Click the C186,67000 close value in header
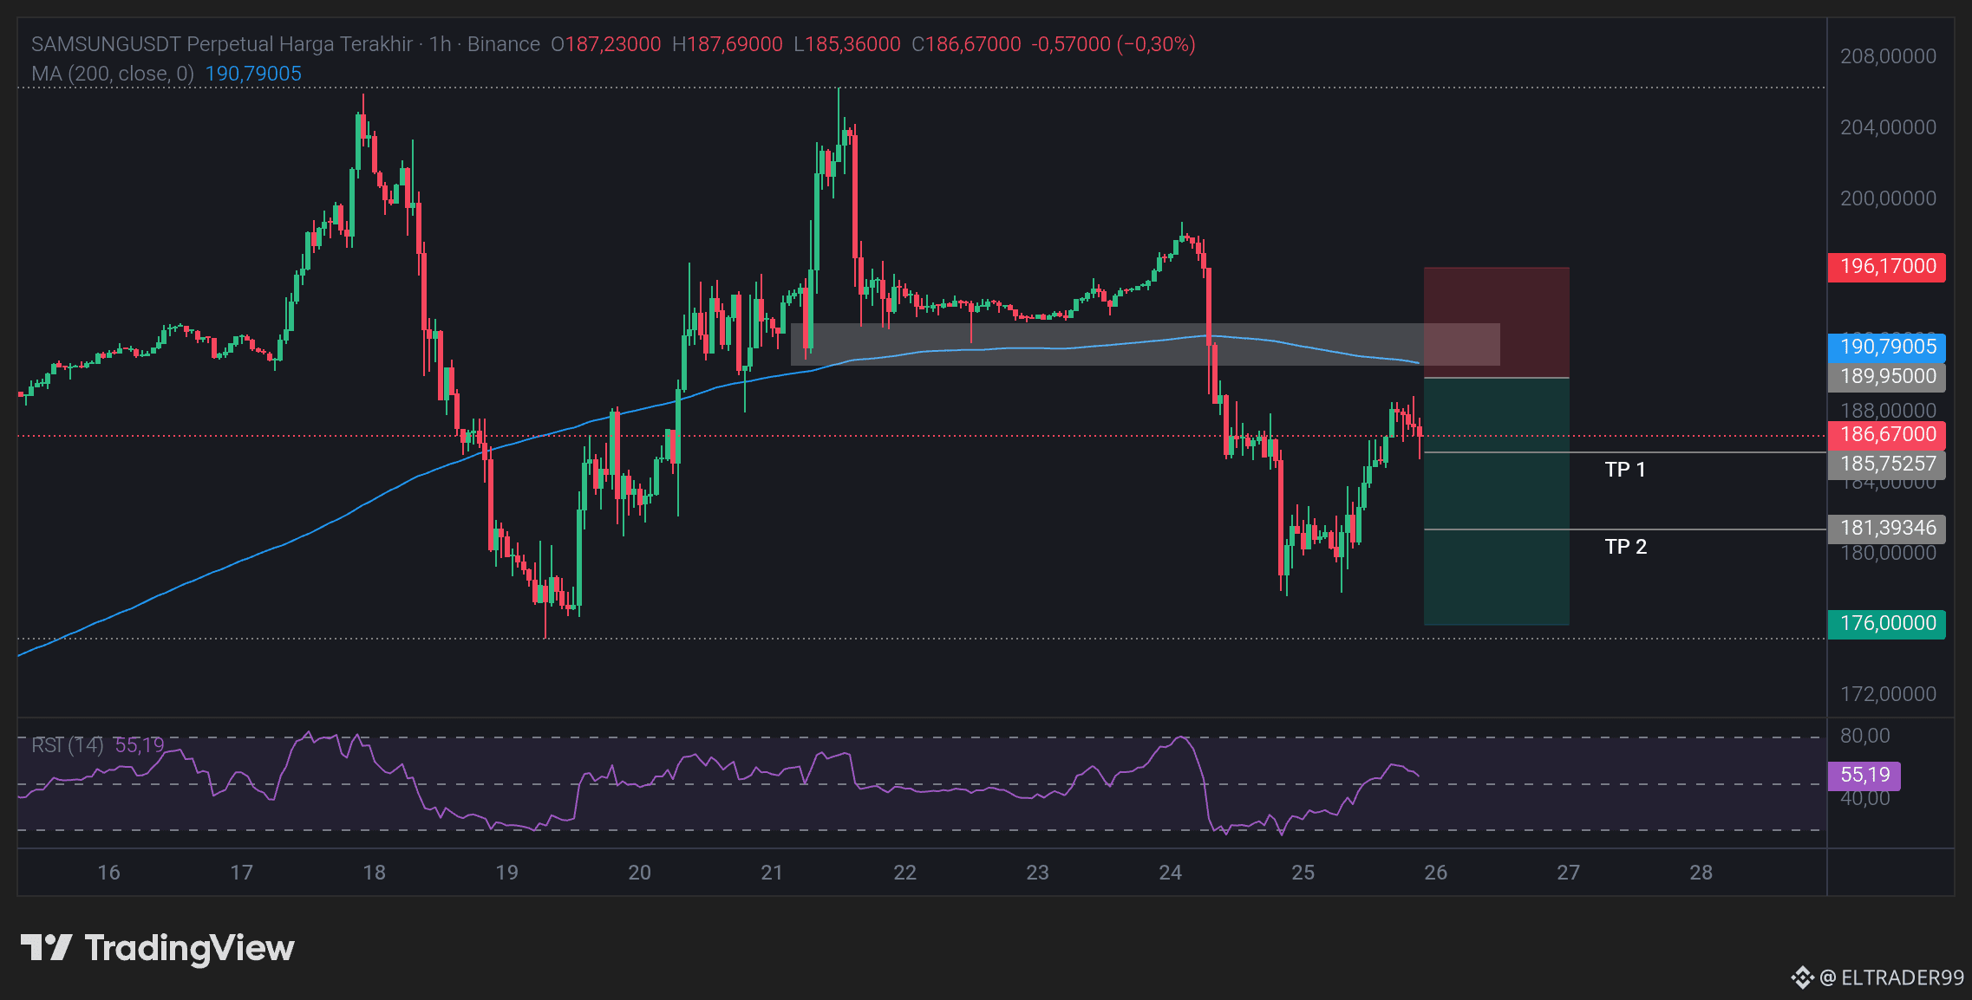Viewport: 1972px width, 1000px height. coord(966,44)
